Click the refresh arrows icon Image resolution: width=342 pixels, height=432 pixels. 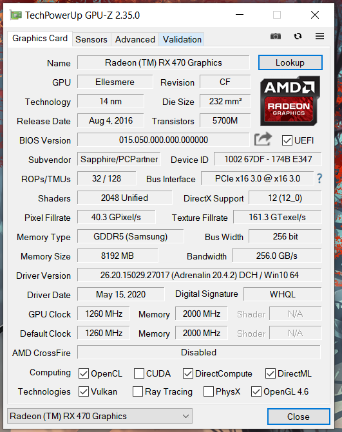coord(298,36)
